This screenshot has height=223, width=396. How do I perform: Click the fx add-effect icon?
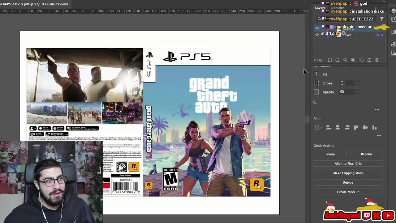click(315, 103)
